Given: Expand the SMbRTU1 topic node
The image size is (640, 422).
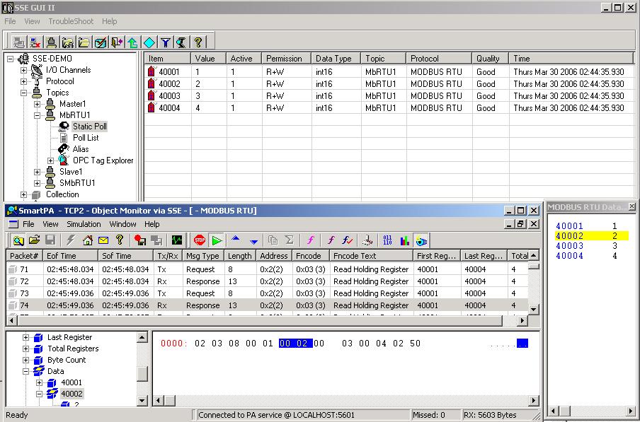Looking at the screenshot, I should 37,183.
